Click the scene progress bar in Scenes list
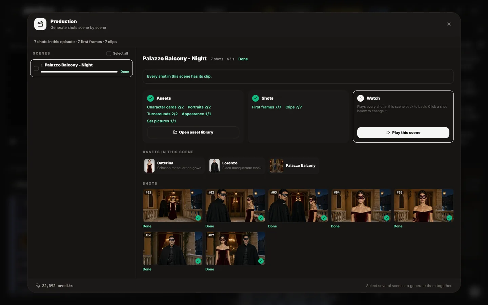This screenshot has height=305, width=488. point(79,72)
